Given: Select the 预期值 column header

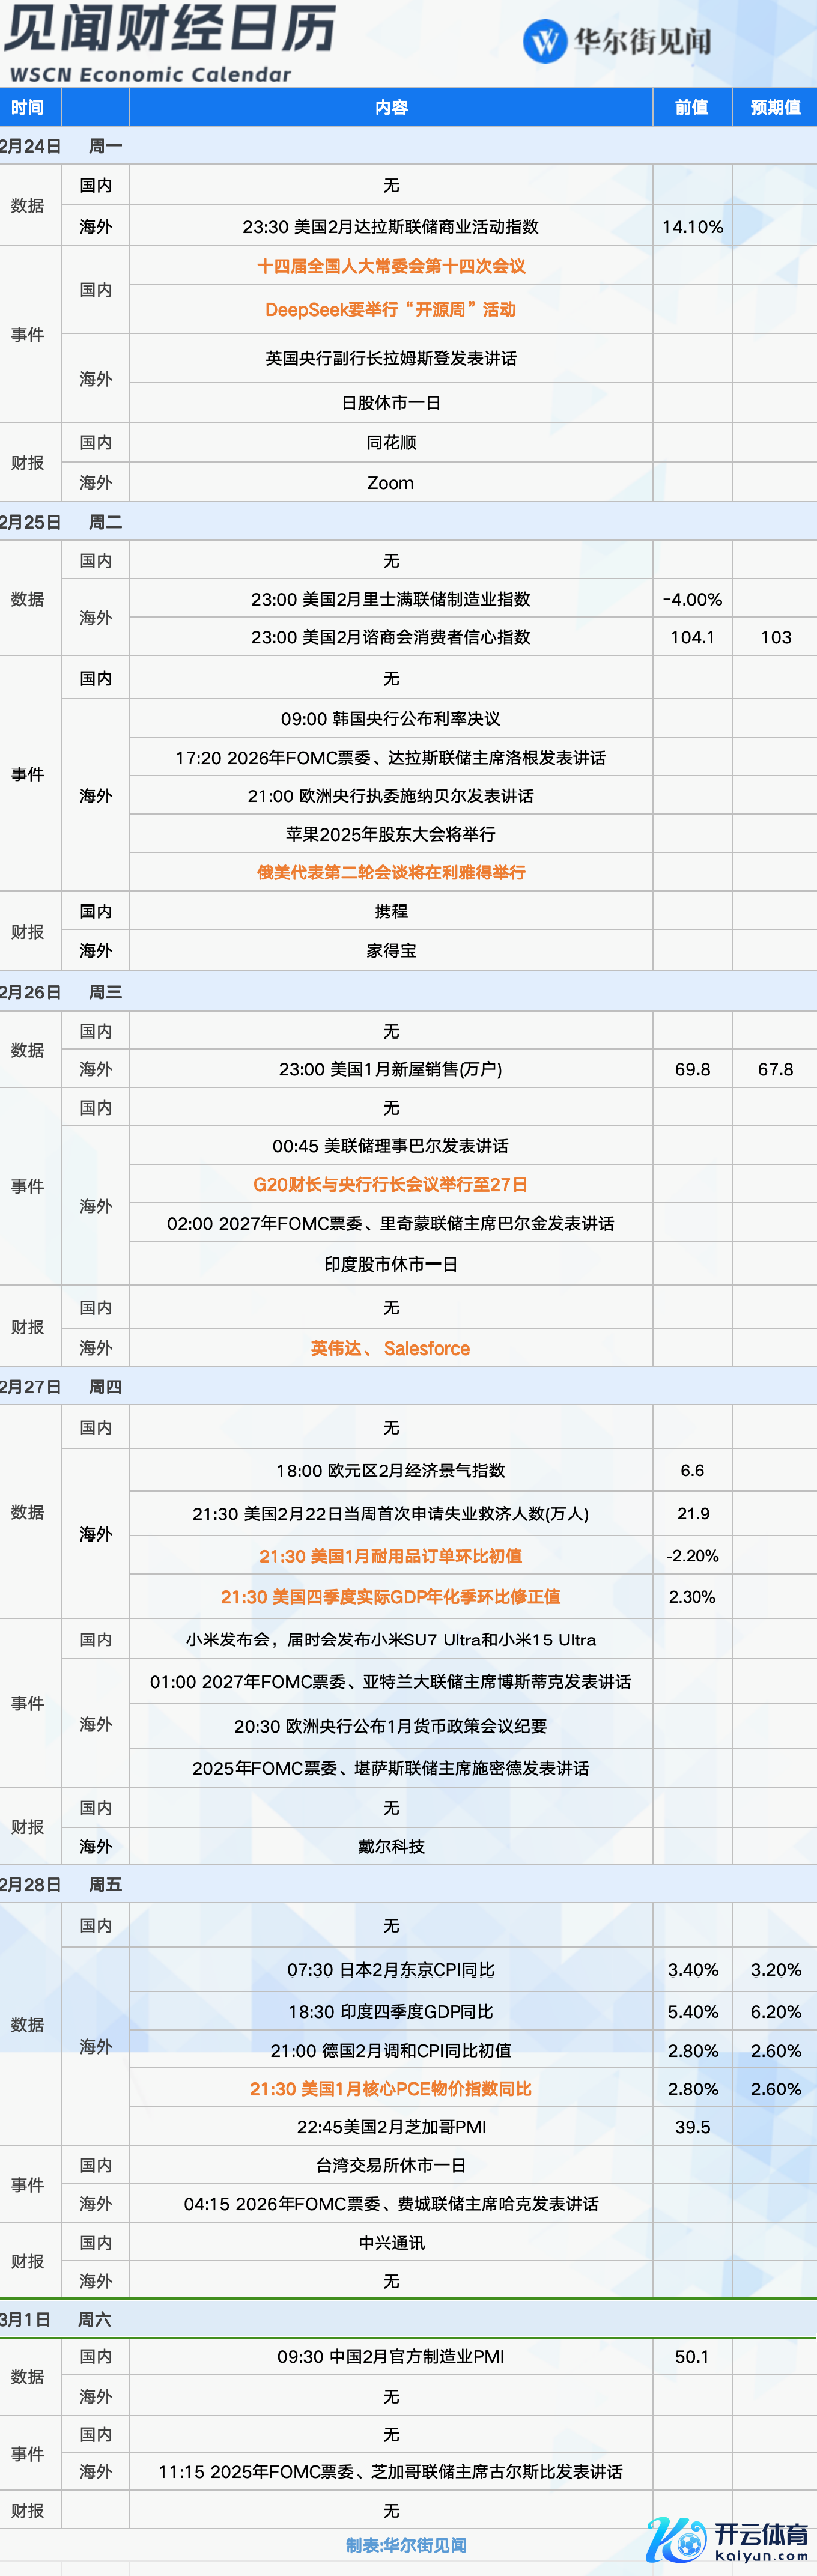Looking at the screenshot, I should coord(774,107).
